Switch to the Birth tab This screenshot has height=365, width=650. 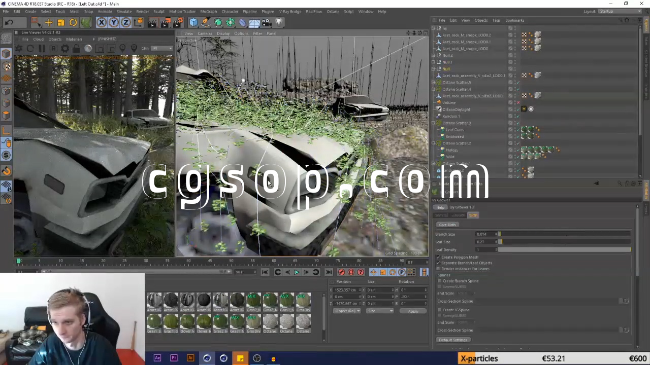(x=473, y=215)
